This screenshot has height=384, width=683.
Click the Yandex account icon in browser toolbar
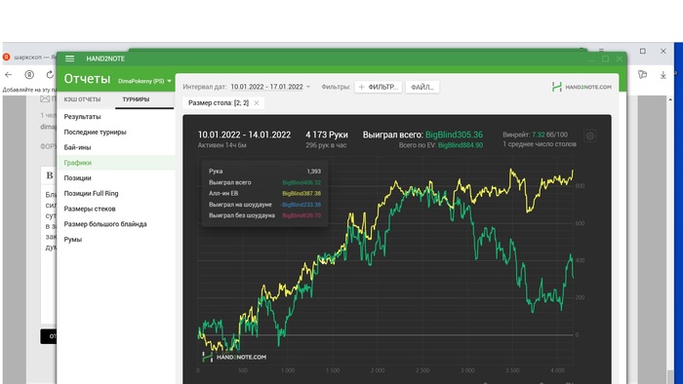29,75
